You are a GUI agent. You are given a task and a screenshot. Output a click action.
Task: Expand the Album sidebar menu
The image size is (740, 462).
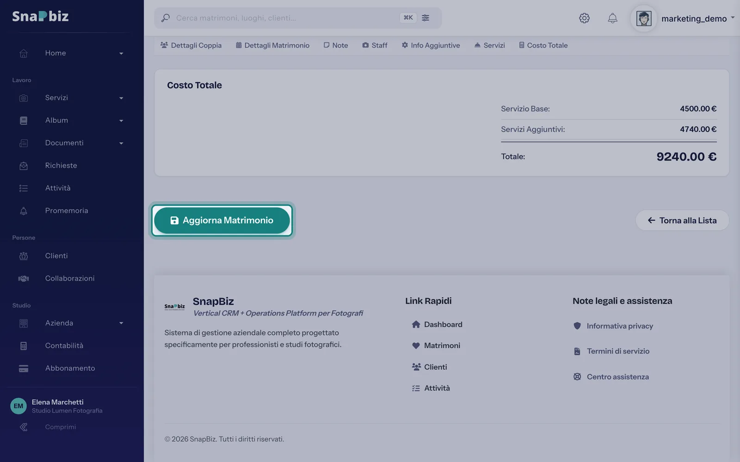pyautogui.click(x=72, y=121)
